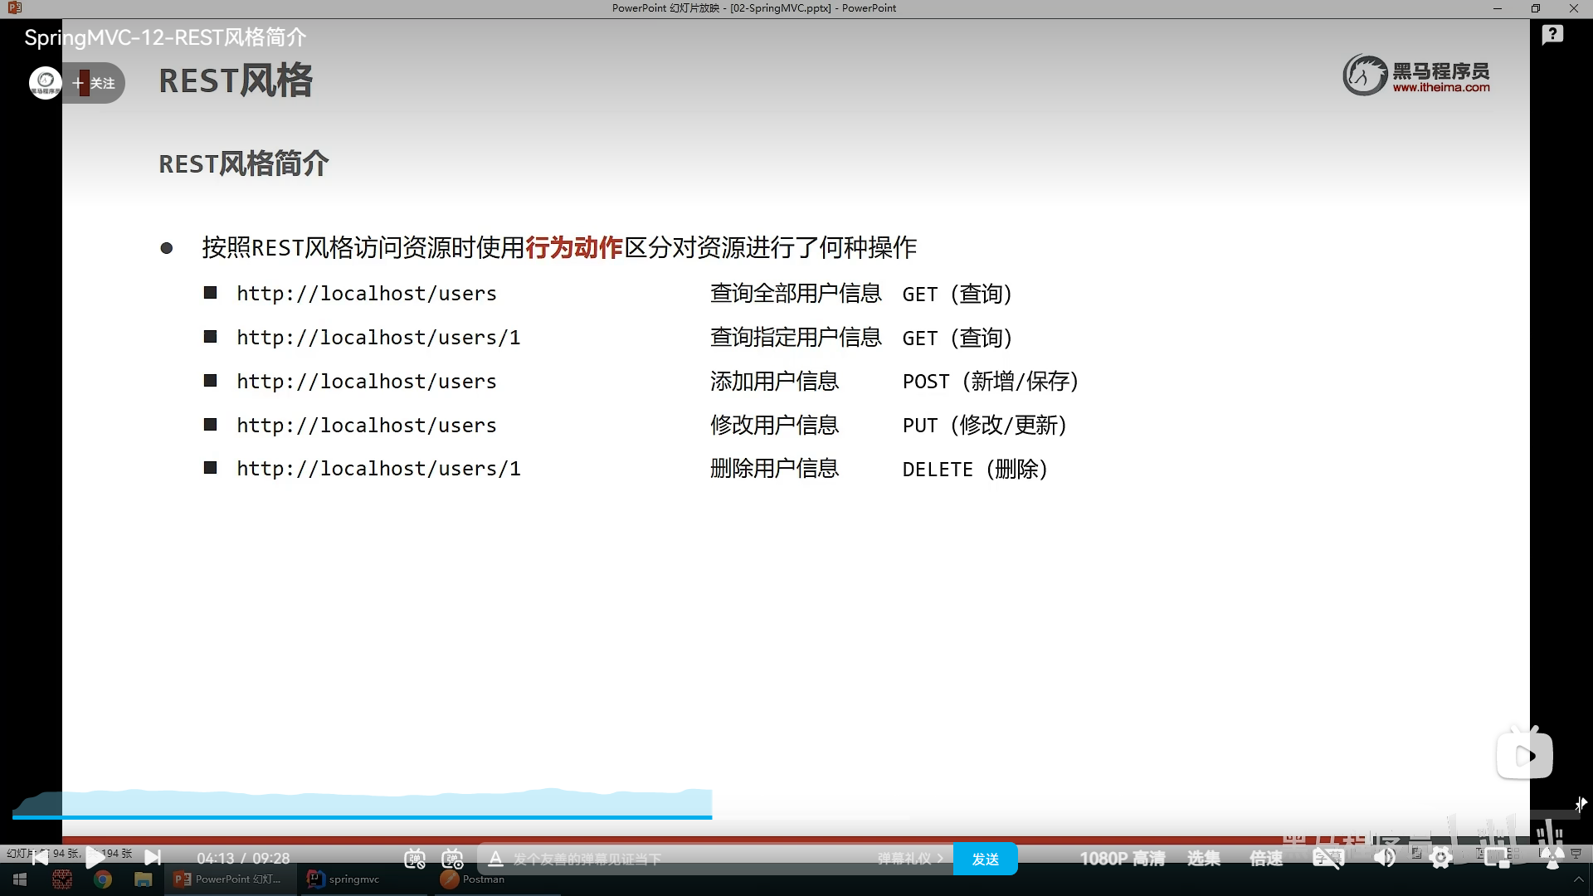Open the help question mark icon
The height and width of the screenshot is (896, 1593).
pos(1552,35)
